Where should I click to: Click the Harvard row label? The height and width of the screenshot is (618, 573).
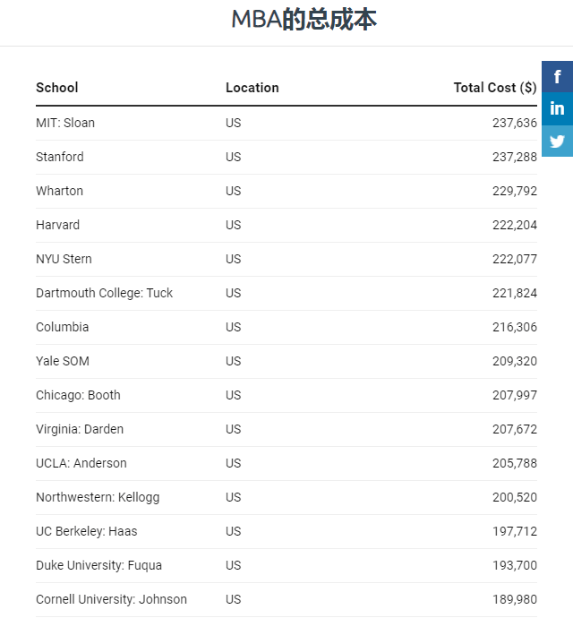pyautogui.click(x=57, y=225)
